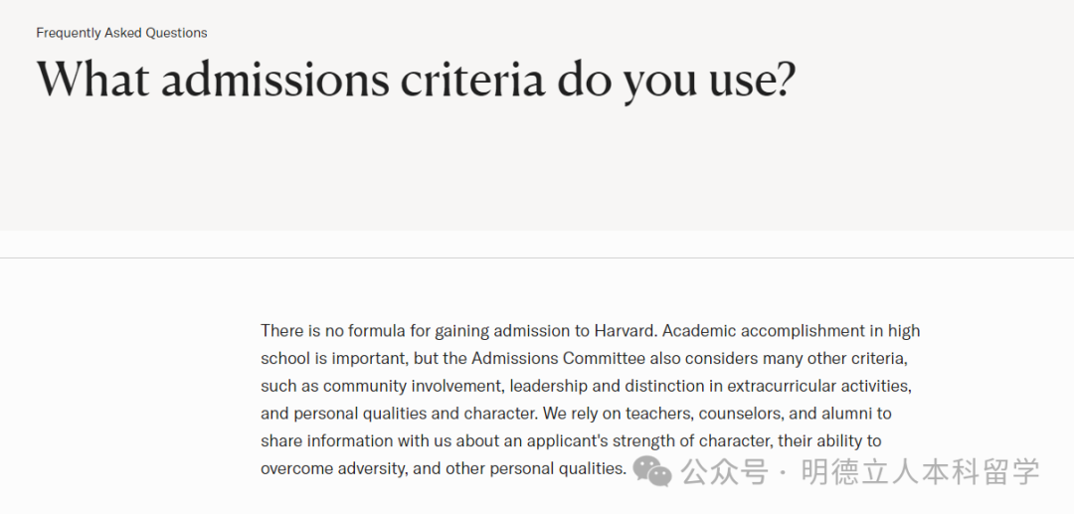Click the WeChat logo icon in watermark

tap(651, 471)
